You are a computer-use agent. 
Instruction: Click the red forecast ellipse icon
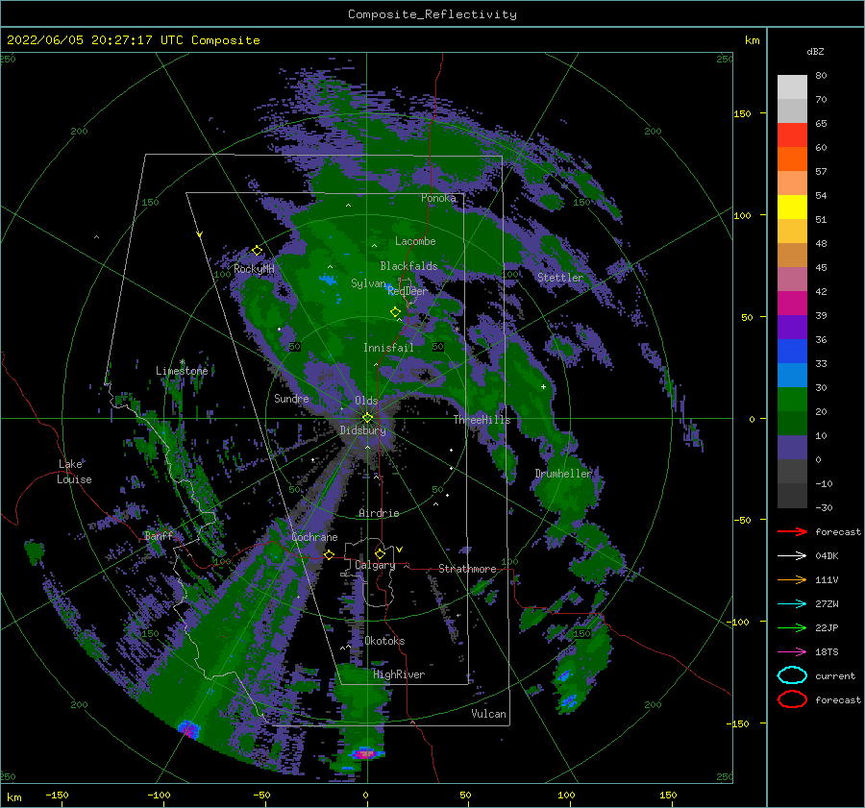pyautogui.click(x=792, y=699)
